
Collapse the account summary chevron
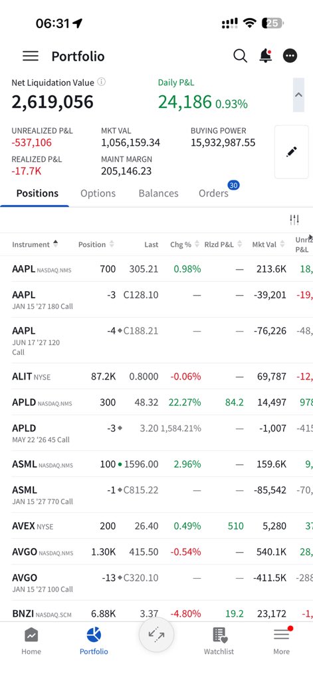click(298, 95)
